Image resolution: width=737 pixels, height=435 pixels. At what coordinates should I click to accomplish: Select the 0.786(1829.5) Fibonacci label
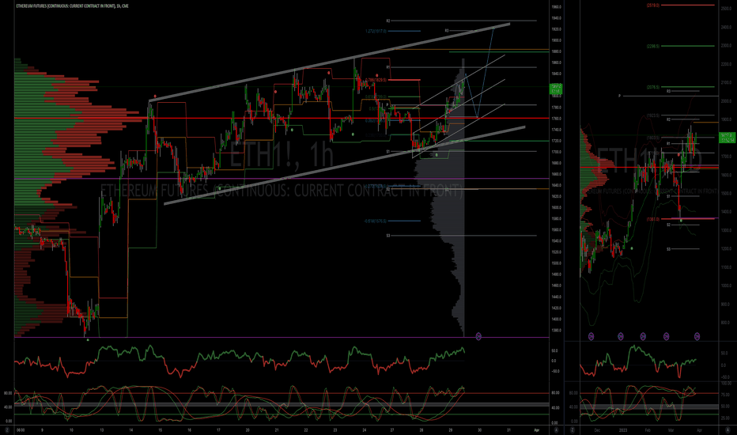[376, 80]
